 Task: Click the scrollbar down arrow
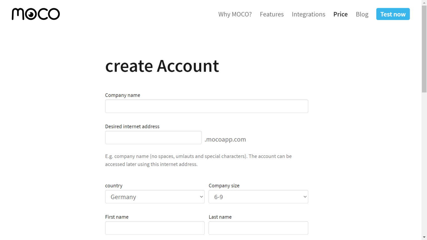click(424, 237)
